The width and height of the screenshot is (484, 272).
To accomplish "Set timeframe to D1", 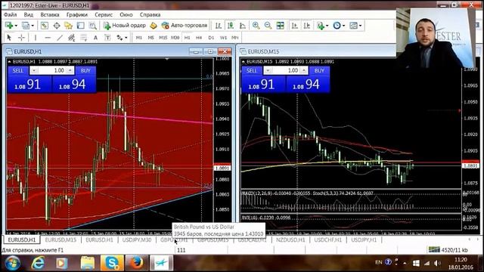I will [x=211, y=38].
